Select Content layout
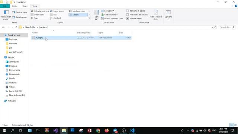The height and width of the screenshot is (134, 238). click(55, 18)
